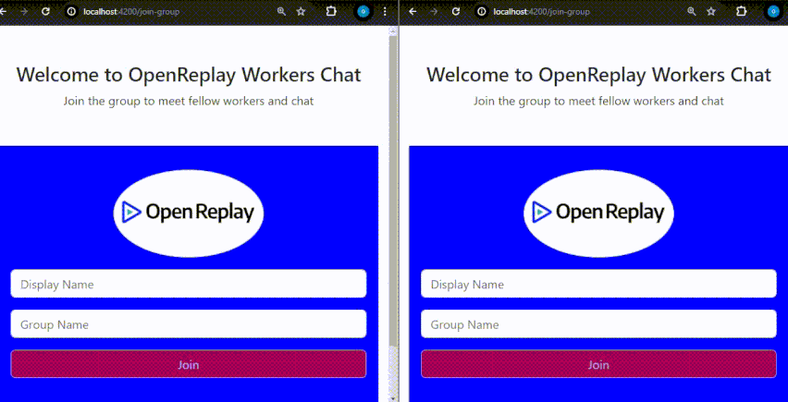Click the zoom magnifier in right address bar

point(692,11)
